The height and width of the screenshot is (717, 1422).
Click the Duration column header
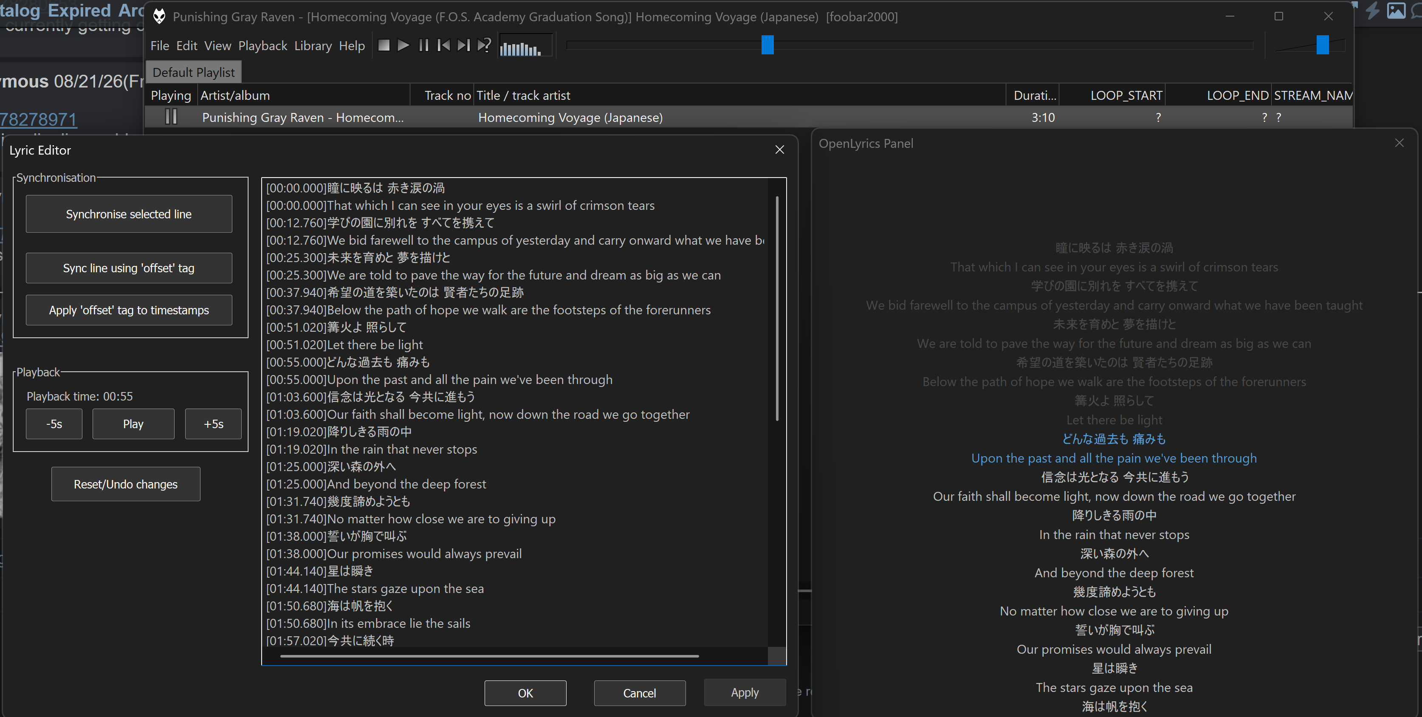(1033, 95)
